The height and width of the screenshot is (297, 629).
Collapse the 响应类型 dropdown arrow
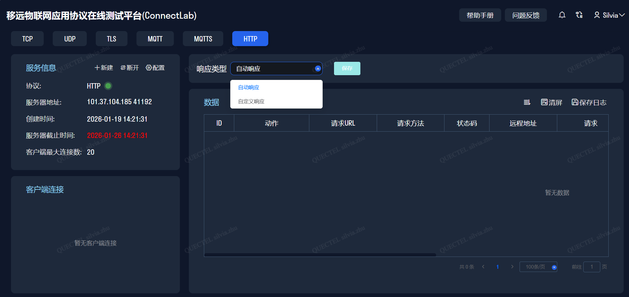pyautogui.click(x=318, y=68)
